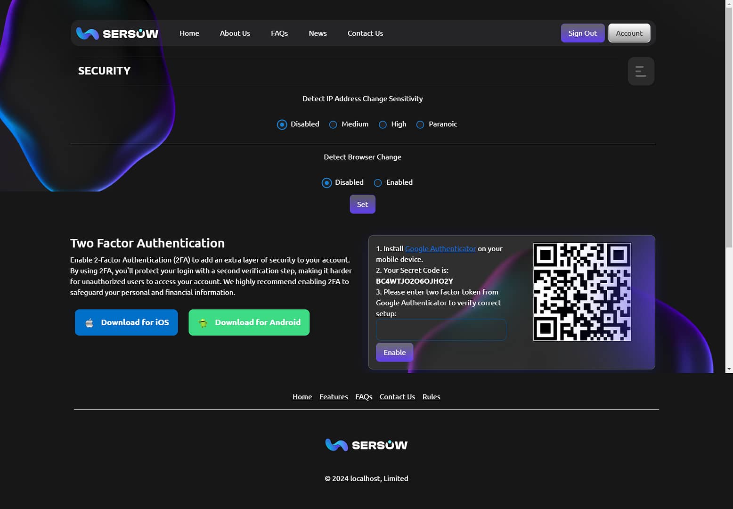Go to Home in the top navigation
Screen dimensions: 733x509
click(x=189, y=33)
